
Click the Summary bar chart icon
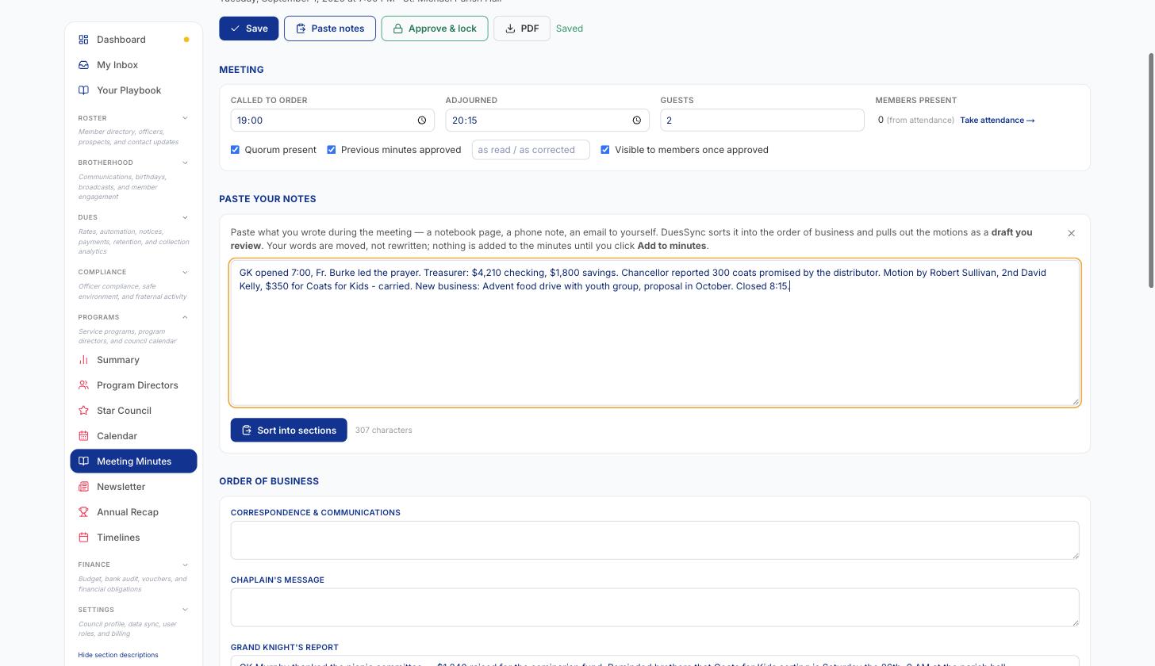83,360
